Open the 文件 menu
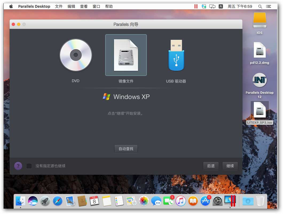283x214 pixels. [x=59, y=6]
